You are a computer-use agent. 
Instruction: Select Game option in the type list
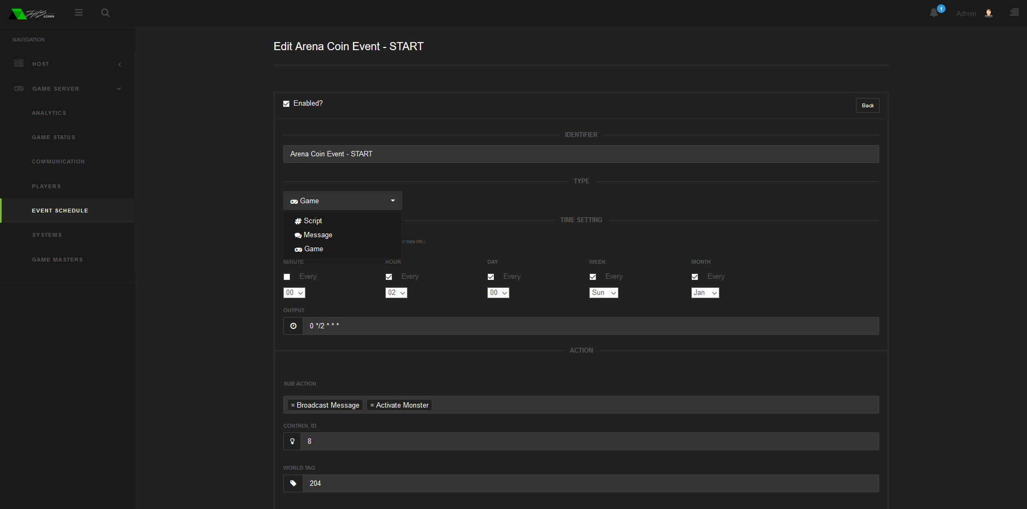coord(343,249)
